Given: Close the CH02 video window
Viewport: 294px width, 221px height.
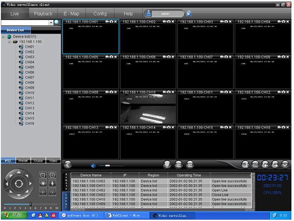Looking at the screenshot, I should [x=173, y=22].
